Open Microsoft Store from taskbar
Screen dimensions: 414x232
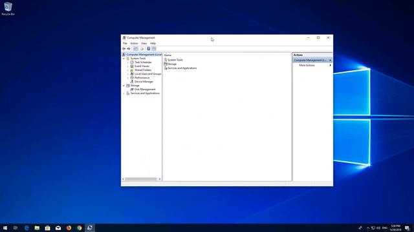47,228
